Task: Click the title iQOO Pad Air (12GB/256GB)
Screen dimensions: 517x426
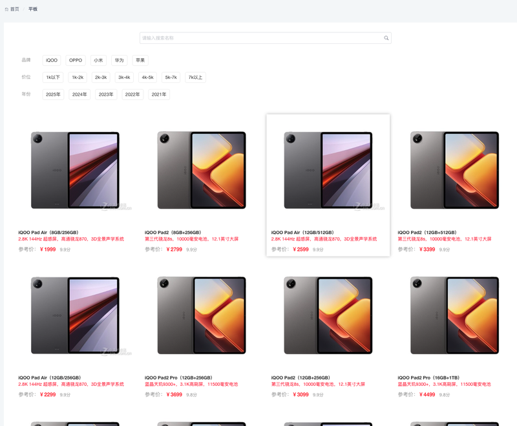Action: 50,378
